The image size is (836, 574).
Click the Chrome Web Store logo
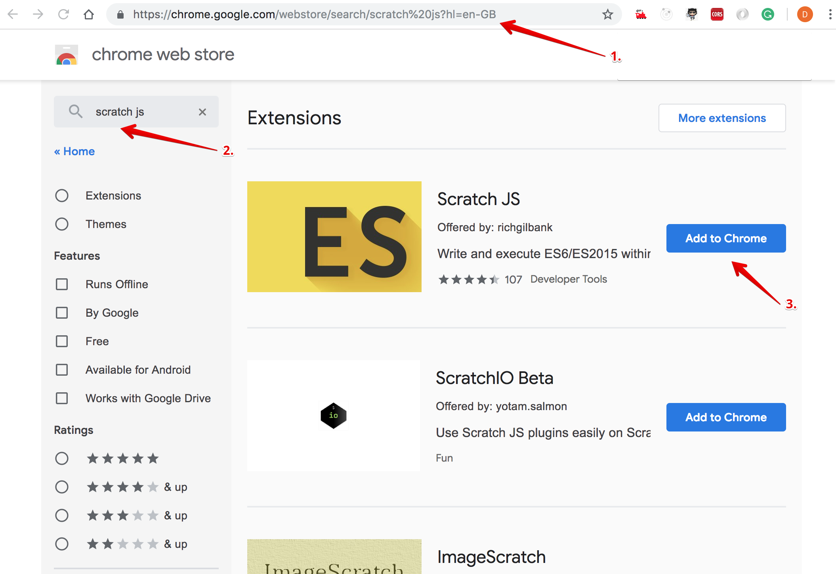(x=67, y=55)
